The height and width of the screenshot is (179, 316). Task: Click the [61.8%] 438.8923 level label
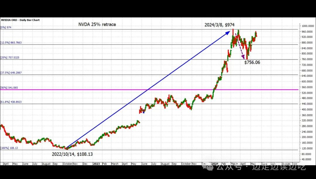(11, 102)
